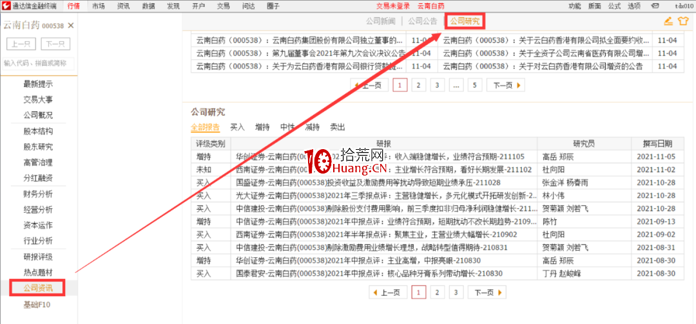Select 股本结构 in the sidebar

click(38, 131)
